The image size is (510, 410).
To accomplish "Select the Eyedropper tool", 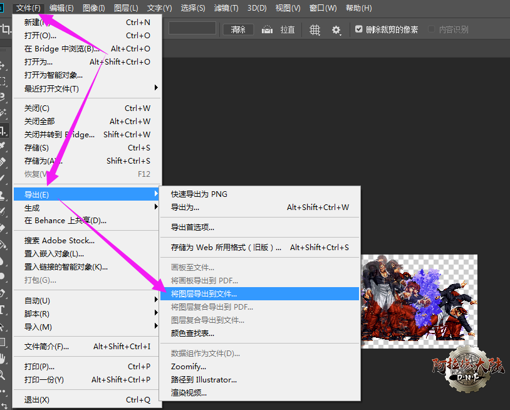I will [4, 147].
